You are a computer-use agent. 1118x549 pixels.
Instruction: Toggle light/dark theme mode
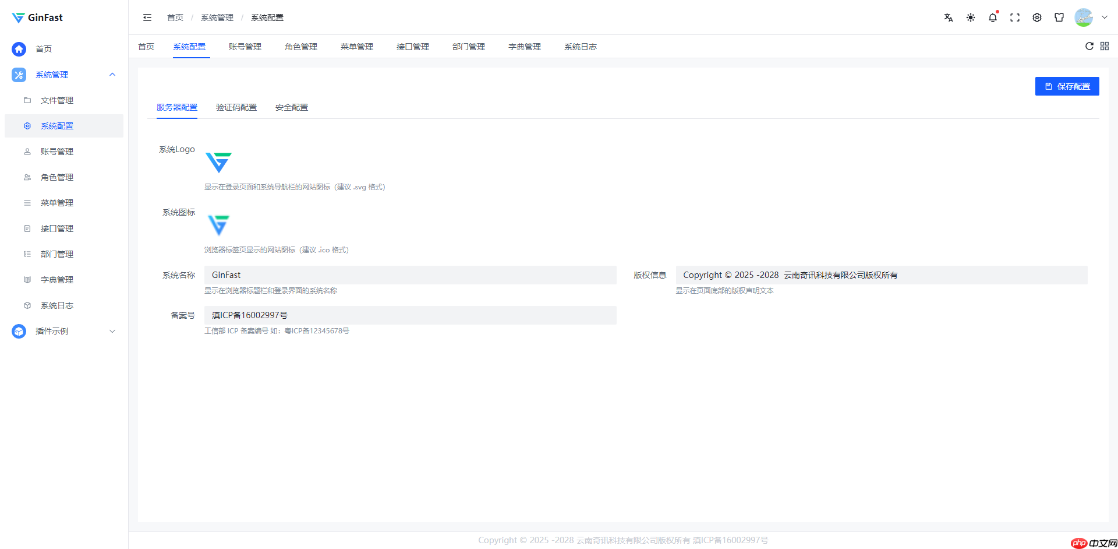click(x=970, y=17)
